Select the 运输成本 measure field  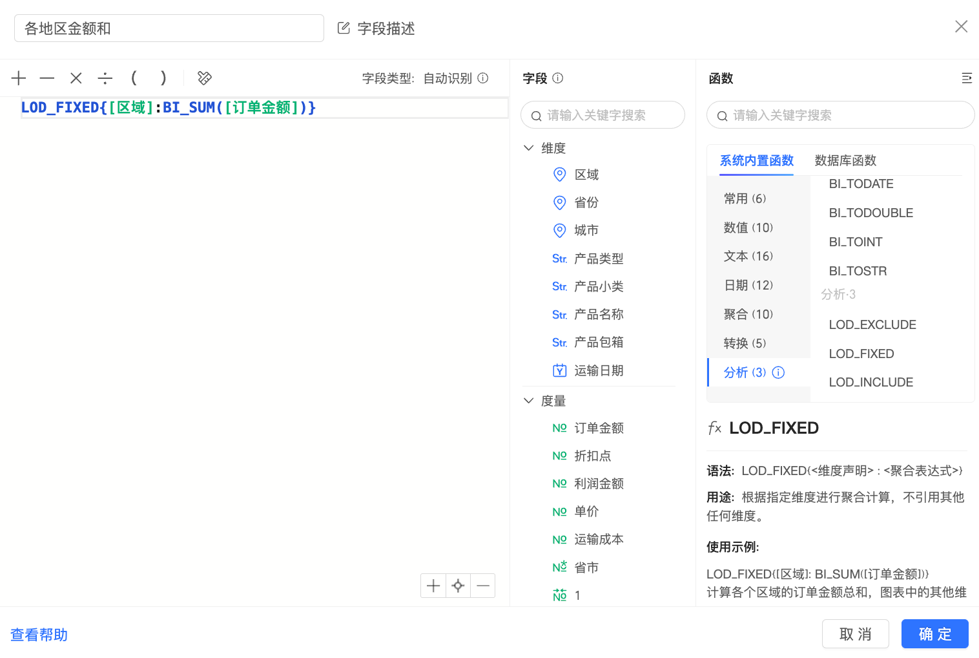tap(599, 539)
